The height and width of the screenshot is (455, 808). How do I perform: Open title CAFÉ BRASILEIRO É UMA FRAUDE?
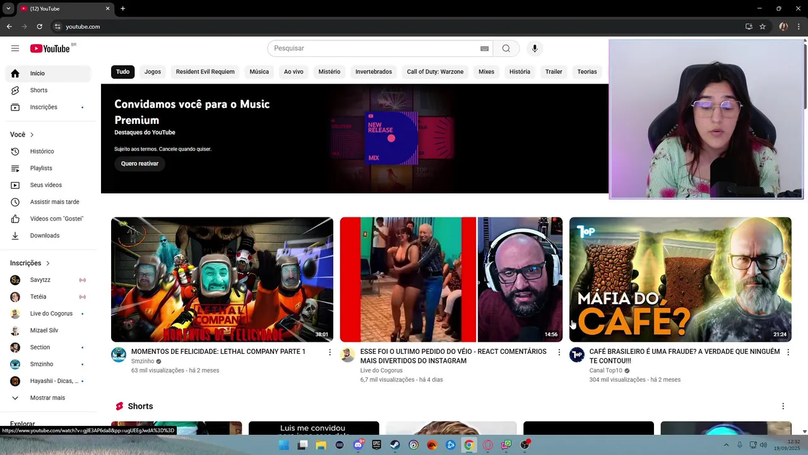684,356
